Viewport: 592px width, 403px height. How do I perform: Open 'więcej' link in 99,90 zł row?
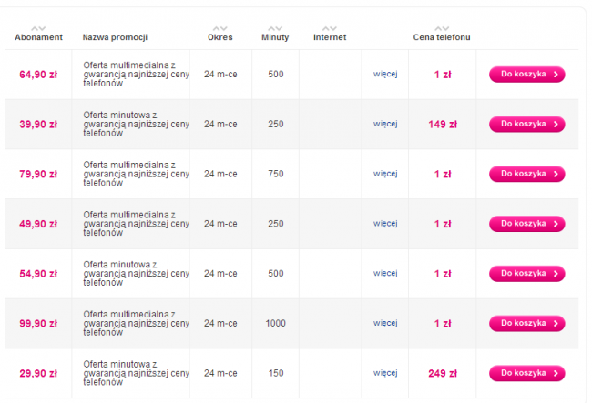click(385, 323)
